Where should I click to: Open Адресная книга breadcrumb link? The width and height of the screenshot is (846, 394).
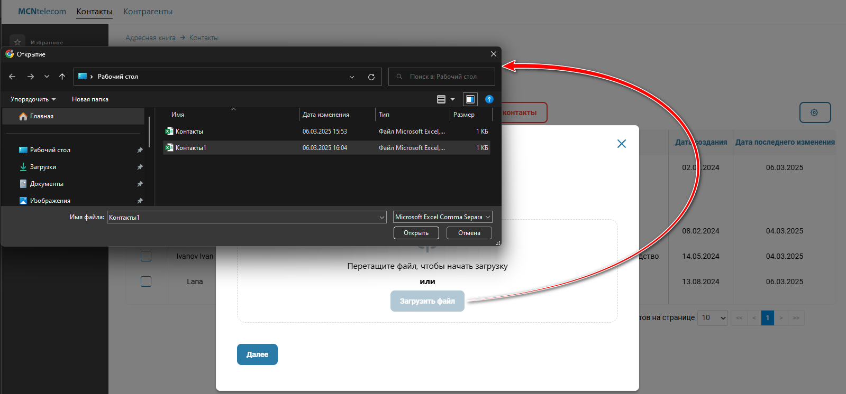pos(150,38)
